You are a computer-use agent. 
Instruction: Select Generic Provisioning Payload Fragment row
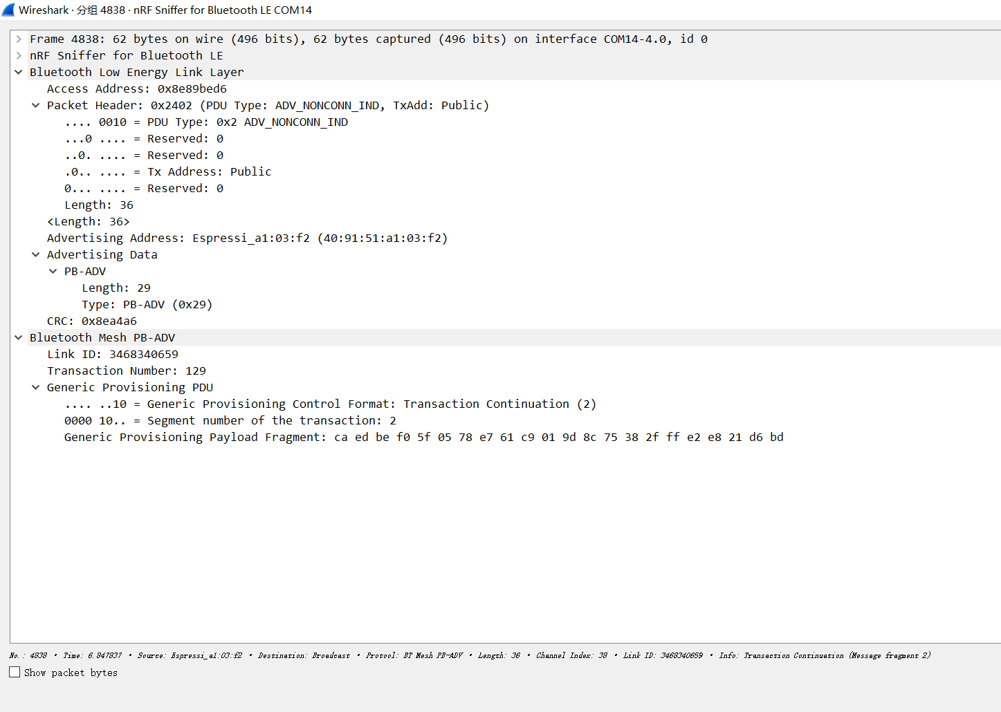point(423,438)
